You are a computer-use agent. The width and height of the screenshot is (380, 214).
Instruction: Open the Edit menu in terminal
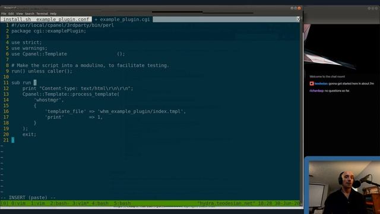[11, 14]
